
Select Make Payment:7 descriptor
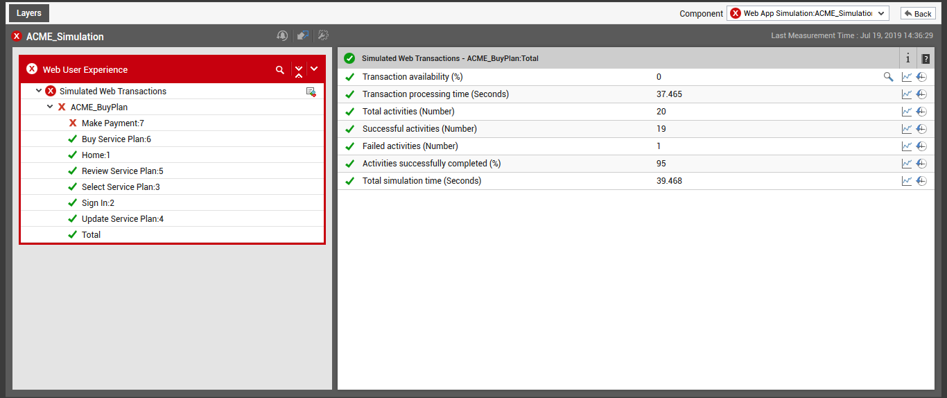(113, 123)
